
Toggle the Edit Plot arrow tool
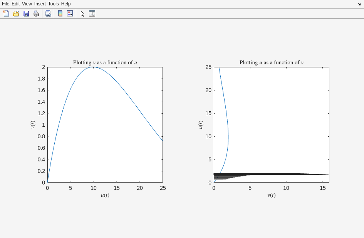[x=82, y=13]
